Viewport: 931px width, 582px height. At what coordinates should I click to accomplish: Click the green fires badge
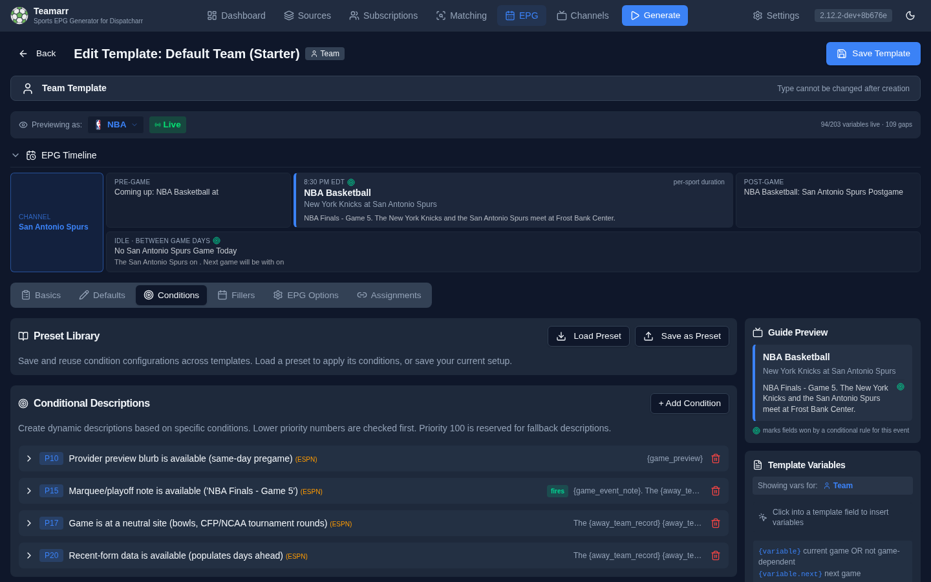(x=557, y=491)
